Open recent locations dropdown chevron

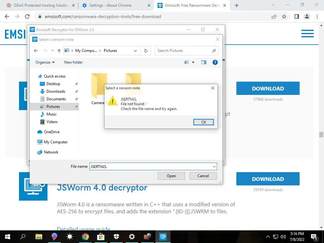(53, 51)
